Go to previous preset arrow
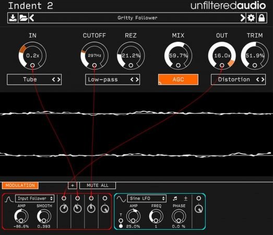Image resolution: width=273 pixels, height=235 pixels. click(x=32, y=18)
